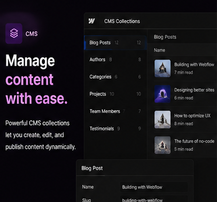Click the Designing better sites thumbnail

162,94
